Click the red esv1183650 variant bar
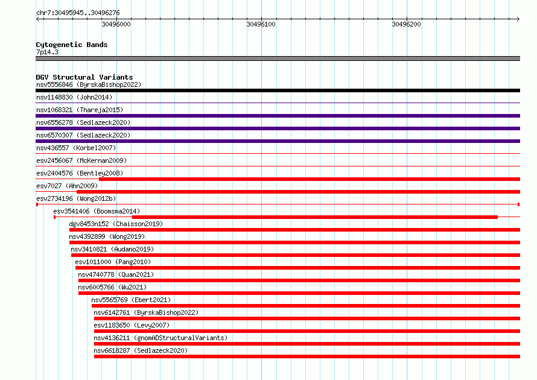The width and height of the screenshot is (537, 380). [307, 331]
